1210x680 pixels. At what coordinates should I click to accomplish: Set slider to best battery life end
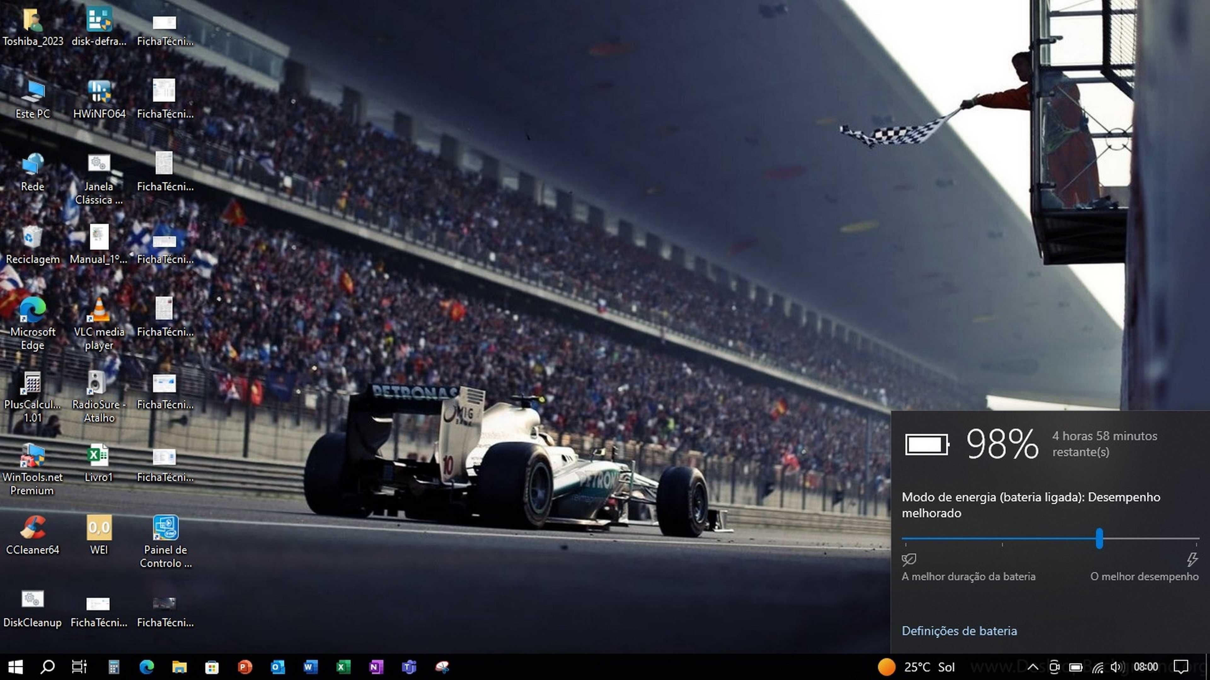click(906, 539)
